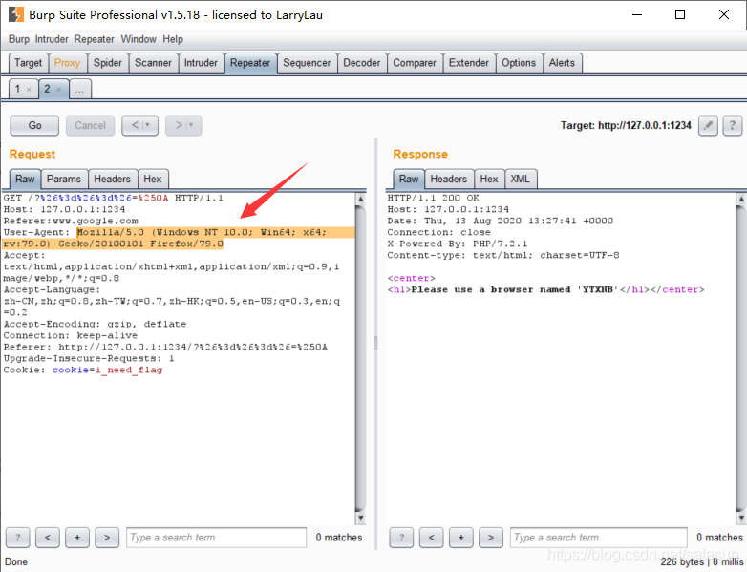This screenshot has width=747, height=572.
Task: Click the 'X-Powered-By: PHP/7.2.1' response line
Action: 458,244
